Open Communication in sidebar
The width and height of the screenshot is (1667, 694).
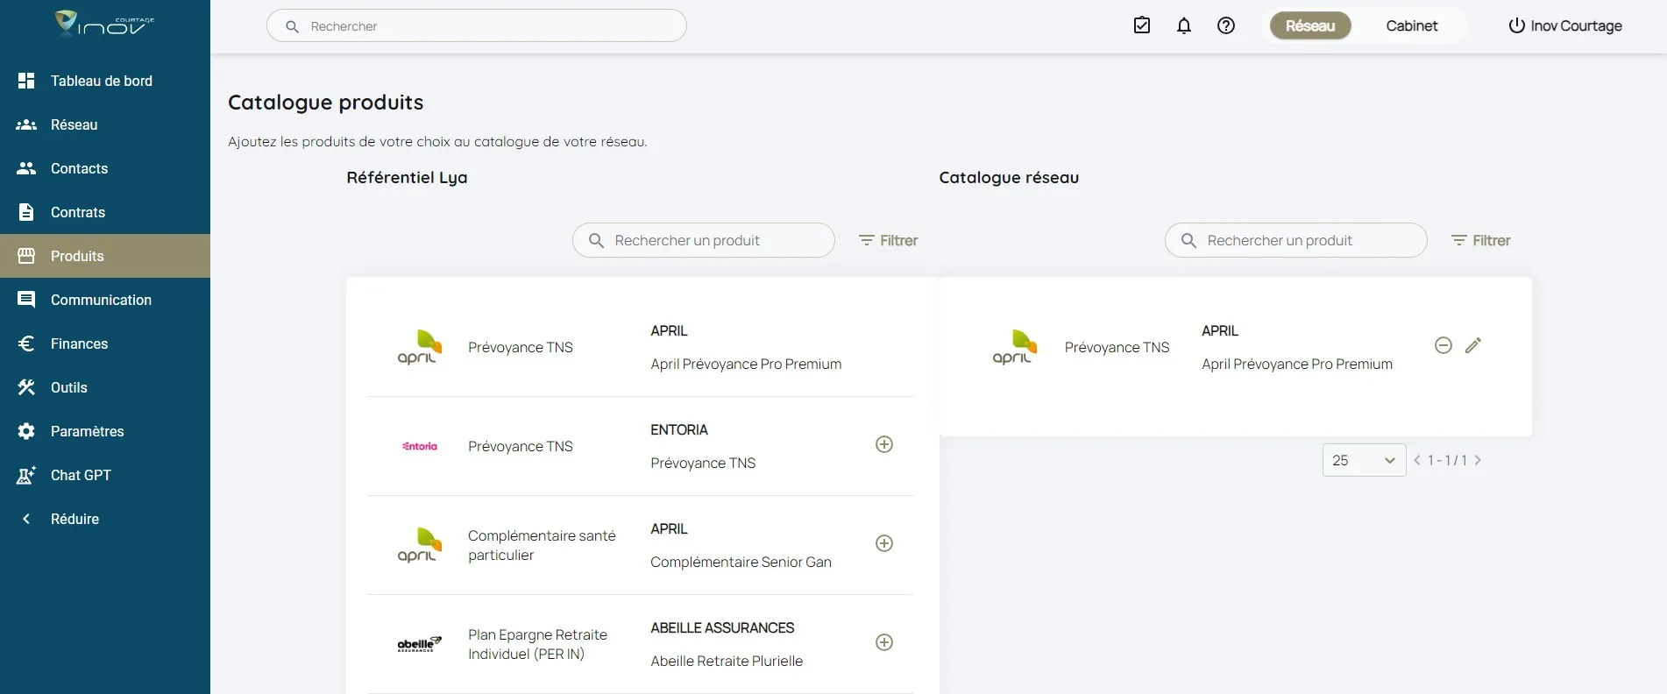tap(105, 300)
